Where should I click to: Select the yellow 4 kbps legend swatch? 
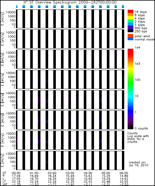pos(130,18)
